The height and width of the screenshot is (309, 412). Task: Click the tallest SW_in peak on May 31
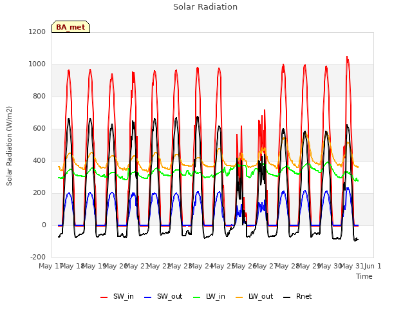(347, 57)
